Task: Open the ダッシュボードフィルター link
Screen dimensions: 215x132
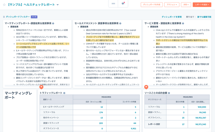Action: click(18, 17)
